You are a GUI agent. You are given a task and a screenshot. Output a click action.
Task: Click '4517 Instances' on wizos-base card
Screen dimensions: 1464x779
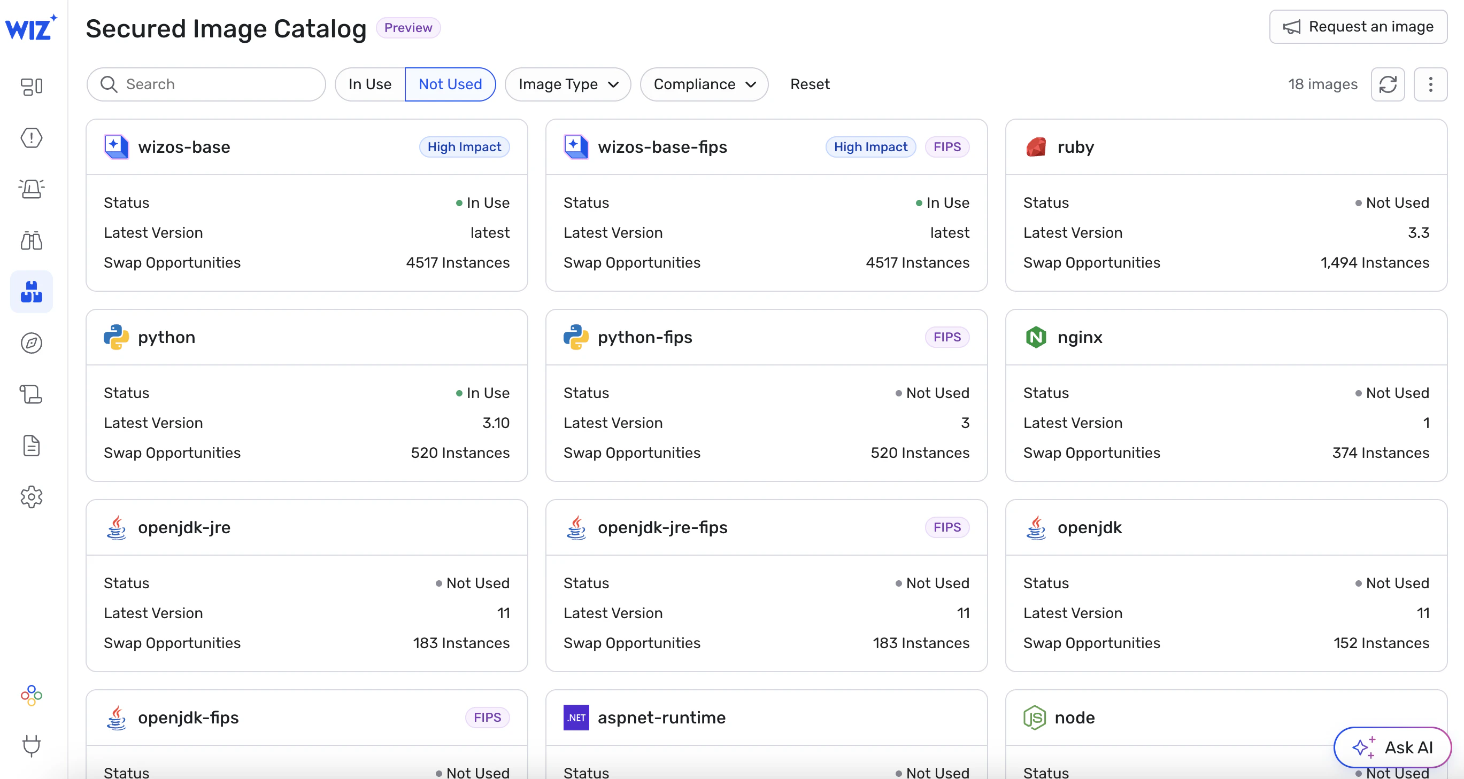click(x=458, y=263)
